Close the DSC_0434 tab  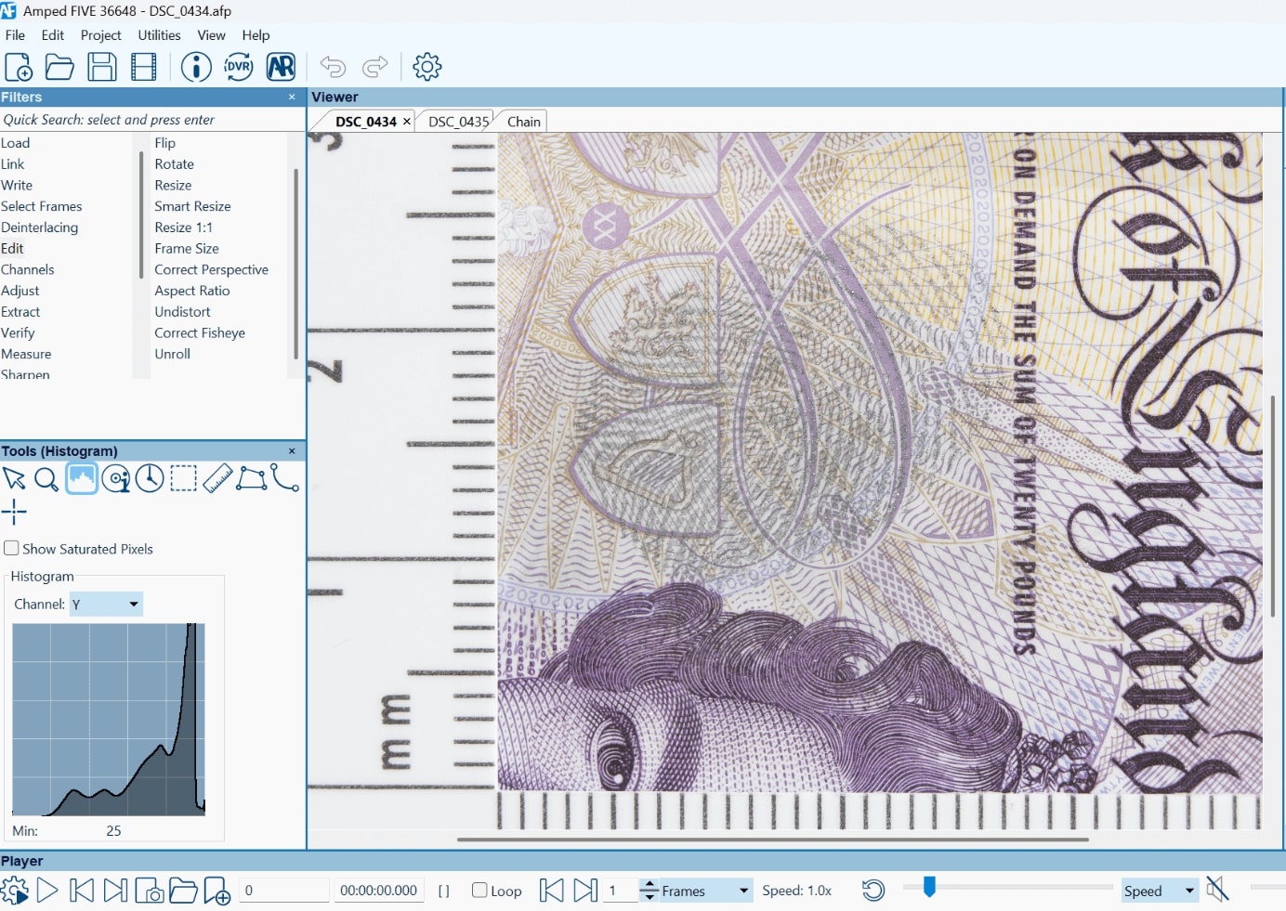(x=406, y=122)
